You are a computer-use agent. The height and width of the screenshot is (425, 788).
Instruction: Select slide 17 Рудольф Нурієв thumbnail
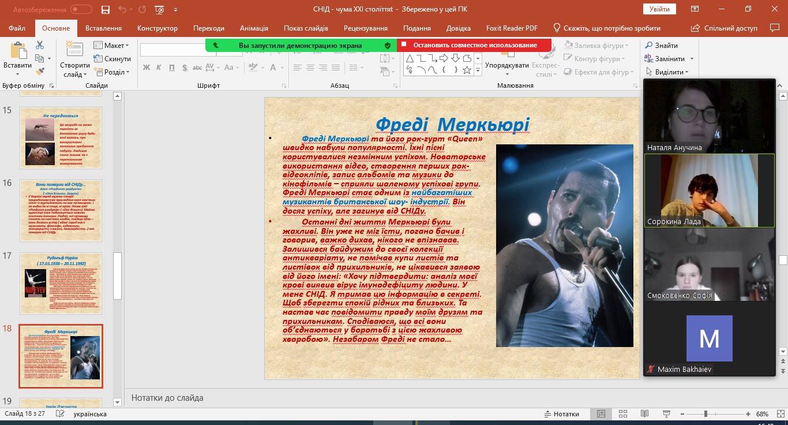tap(61, 284)
